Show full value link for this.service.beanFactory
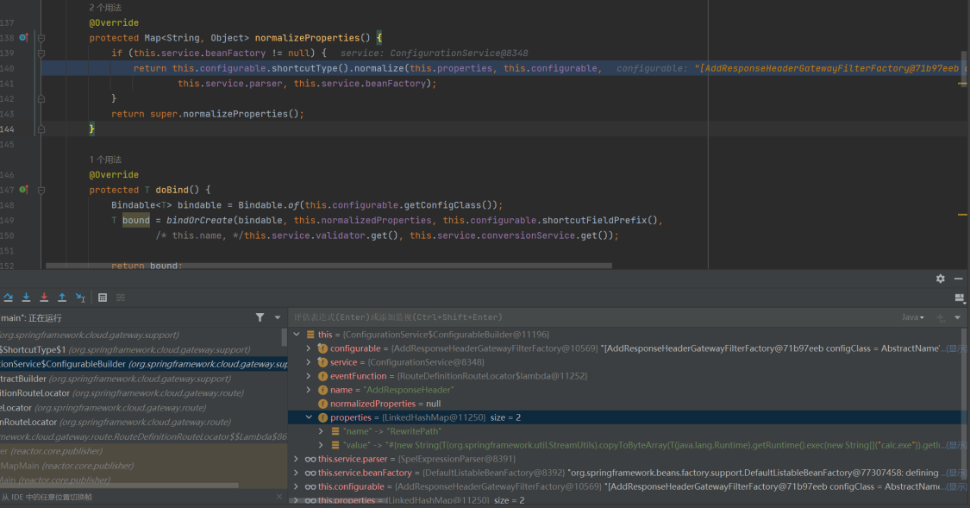The image size is (970, 508). pos(955,473)
